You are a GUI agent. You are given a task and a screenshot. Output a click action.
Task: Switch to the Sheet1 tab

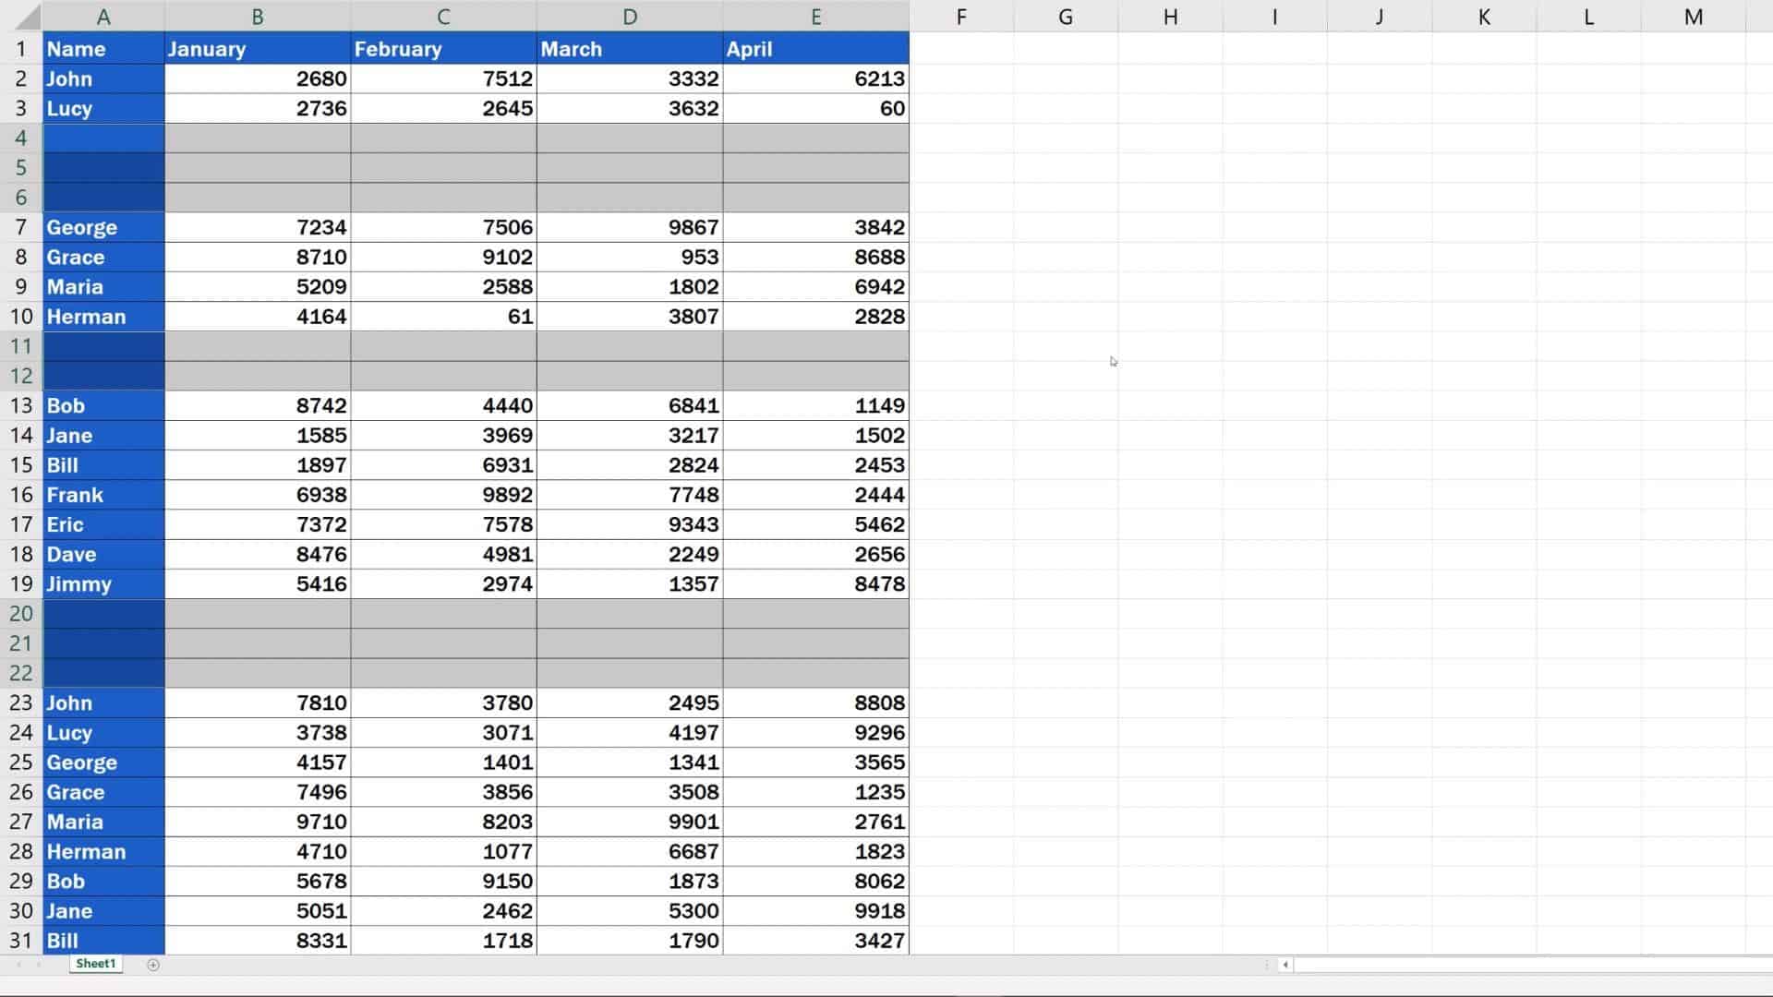pos(95,963)
